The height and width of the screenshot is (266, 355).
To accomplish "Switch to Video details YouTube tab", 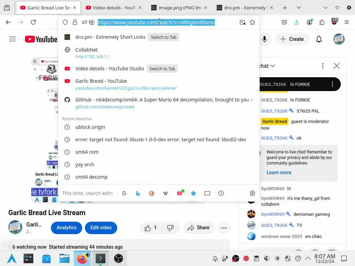I will click(x=114, y=8).
